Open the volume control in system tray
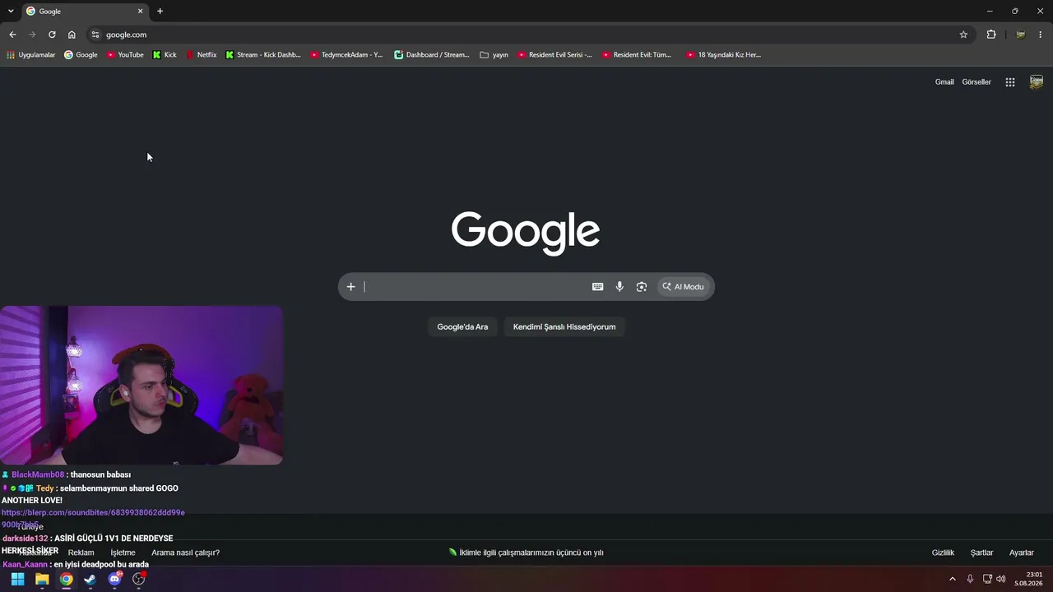 [1000, 579]
